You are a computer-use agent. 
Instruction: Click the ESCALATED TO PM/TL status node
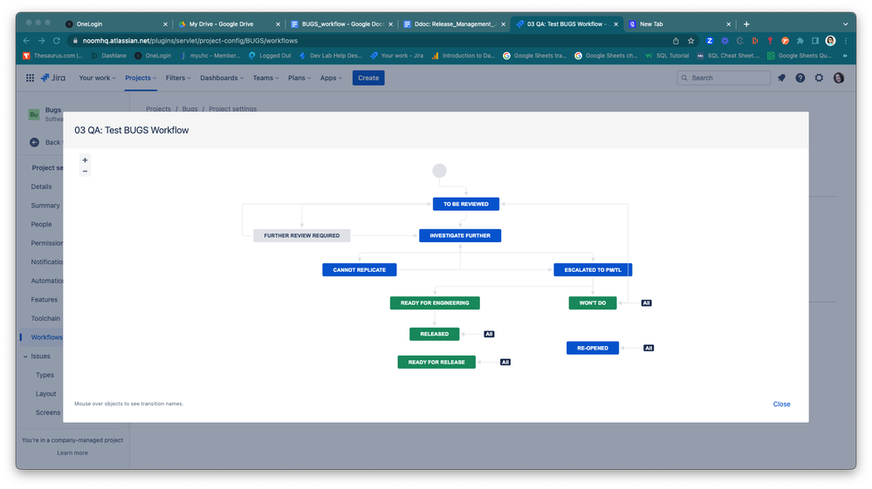(593, 269)
